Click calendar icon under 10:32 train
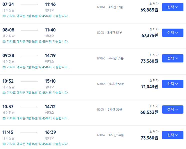The image size is (186, 149). tap(4, 93)
